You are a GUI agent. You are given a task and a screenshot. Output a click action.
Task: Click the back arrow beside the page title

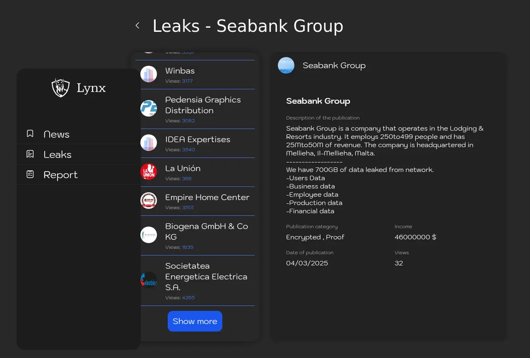[137, 26]
